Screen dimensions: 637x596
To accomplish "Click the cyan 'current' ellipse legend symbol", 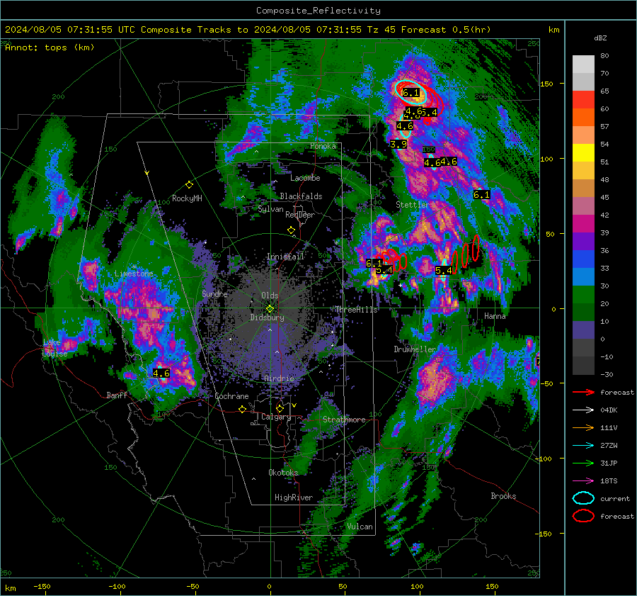I will [x=583, y=498].
